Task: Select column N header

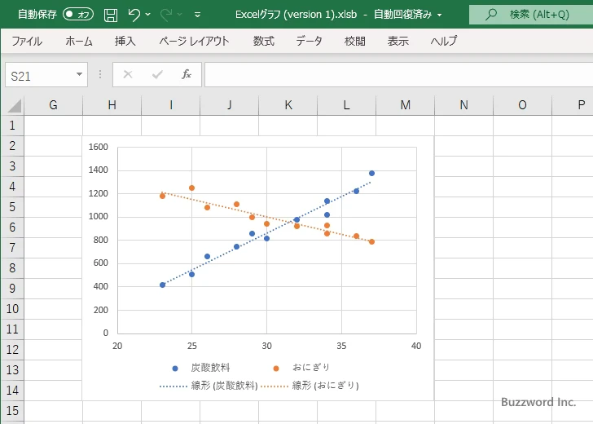Action: 464,105
